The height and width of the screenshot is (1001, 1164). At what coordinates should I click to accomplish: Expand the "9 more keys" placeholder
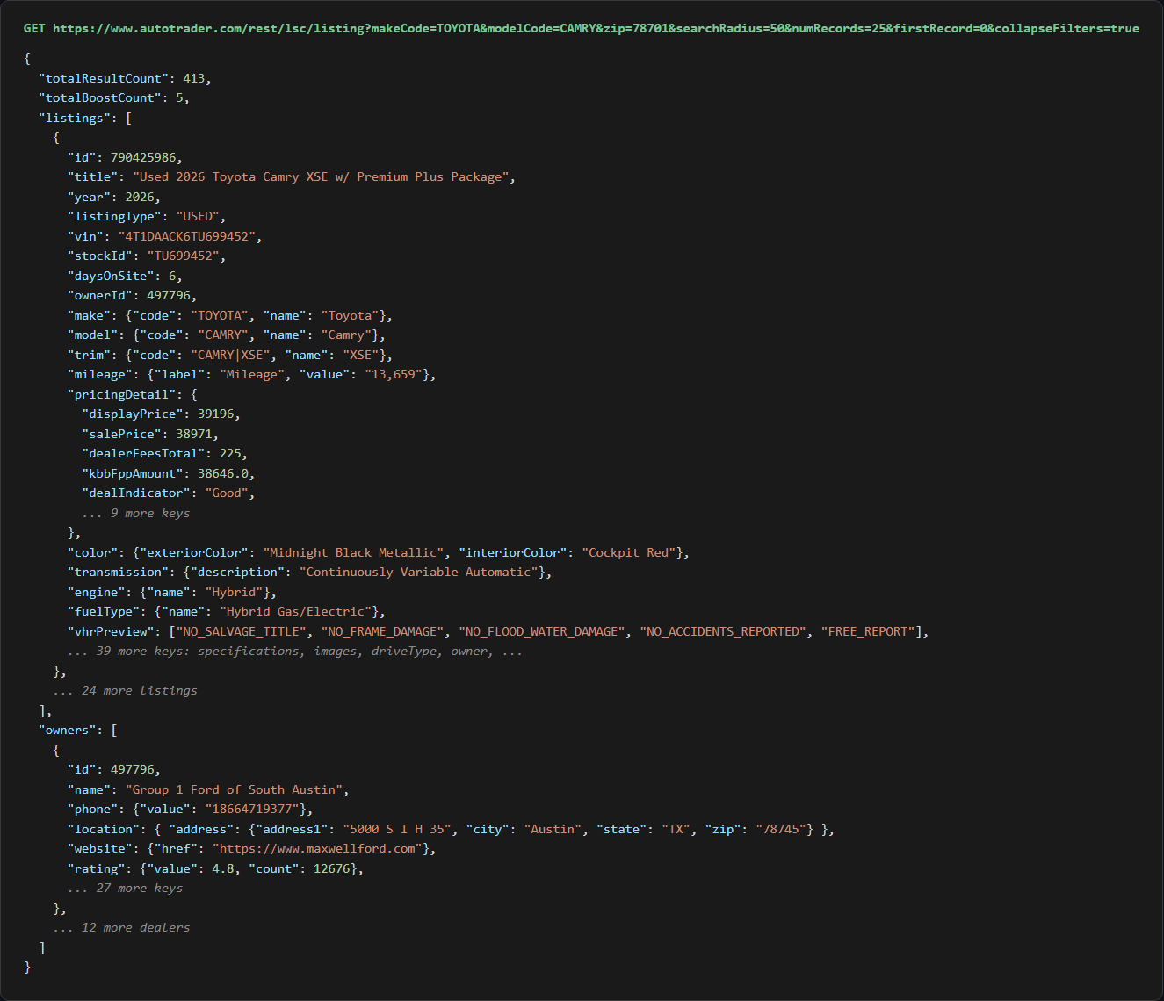tap(136, 513)
